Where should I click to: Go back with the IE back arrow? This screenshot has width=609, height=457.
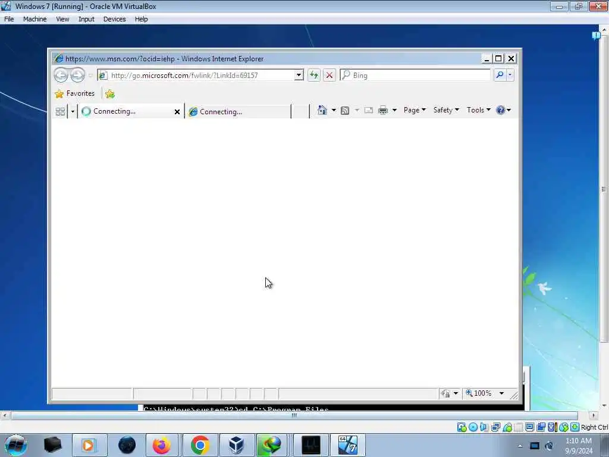pyautogui.click(x=61, y=75)
